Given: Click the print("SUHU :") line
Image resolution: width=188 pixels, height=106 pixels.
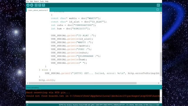Looking at the screenshot, I should tap(71, 49).
